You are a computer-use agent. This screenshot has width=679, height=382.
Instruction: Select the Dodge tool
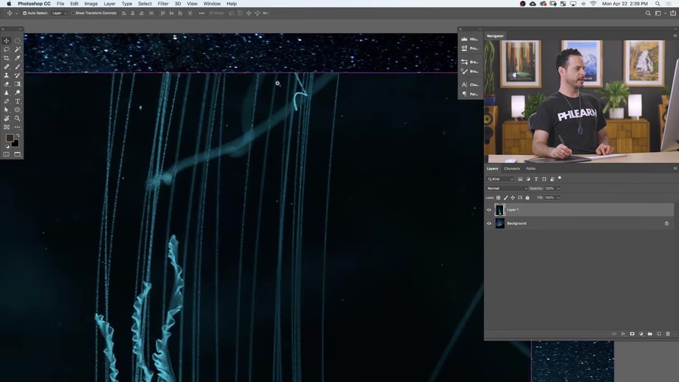point(18,93)
